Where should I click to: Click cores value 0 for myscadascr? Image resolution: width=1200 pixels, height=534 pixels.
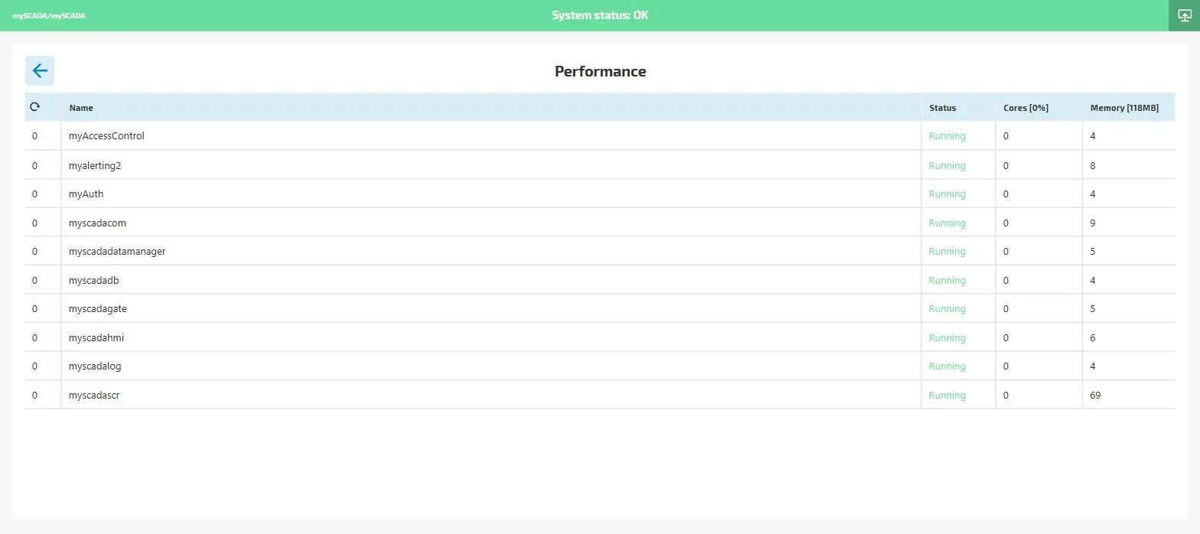click(x=1006, y=396)
